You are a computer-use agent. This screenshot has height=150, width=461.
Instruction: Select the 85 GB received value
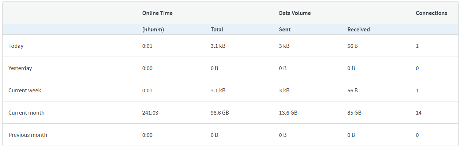[x=354, y=113]
